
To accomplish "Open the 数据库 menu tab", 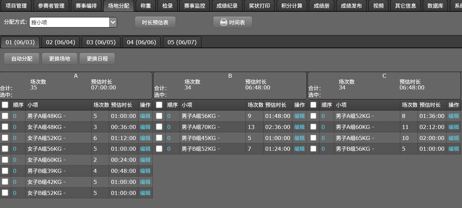I will [x=435, y=5].
